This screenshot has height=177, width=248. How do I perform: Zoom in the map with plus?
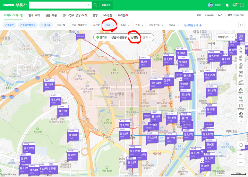point(241,155)
